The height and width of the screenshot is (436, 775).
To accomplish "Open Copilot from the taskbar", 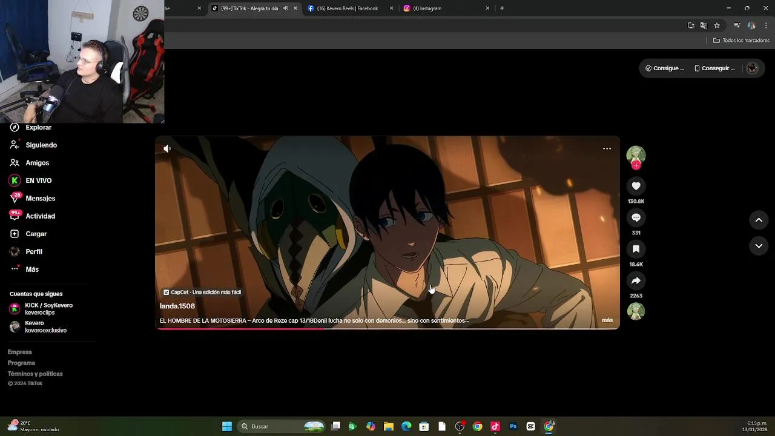I will click(371, 426).
